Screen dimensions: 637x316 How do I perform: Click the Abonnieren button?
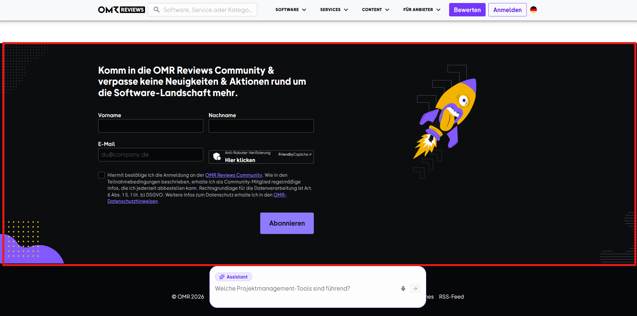pos(287,223)
